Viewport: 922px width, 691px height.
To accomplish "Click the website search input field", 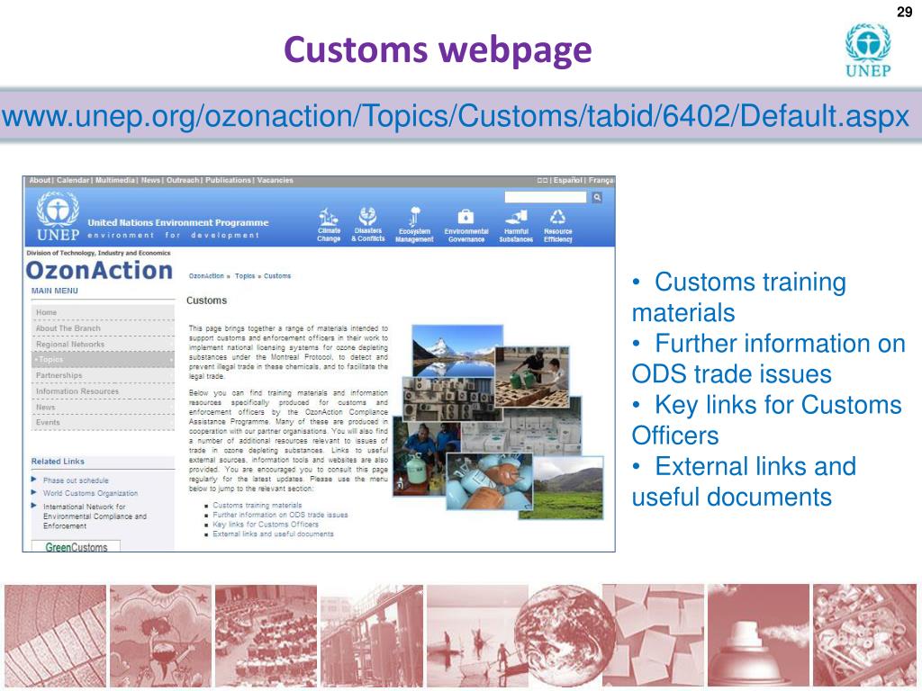I will 546,197.
